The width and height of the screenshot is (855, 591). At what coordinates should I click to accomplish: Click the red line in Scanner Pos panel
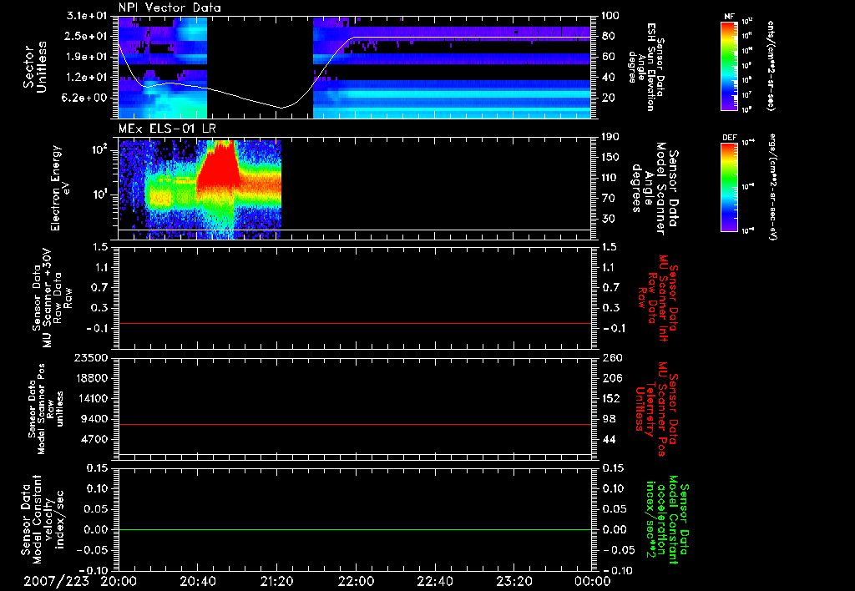[x=354, y=424]
